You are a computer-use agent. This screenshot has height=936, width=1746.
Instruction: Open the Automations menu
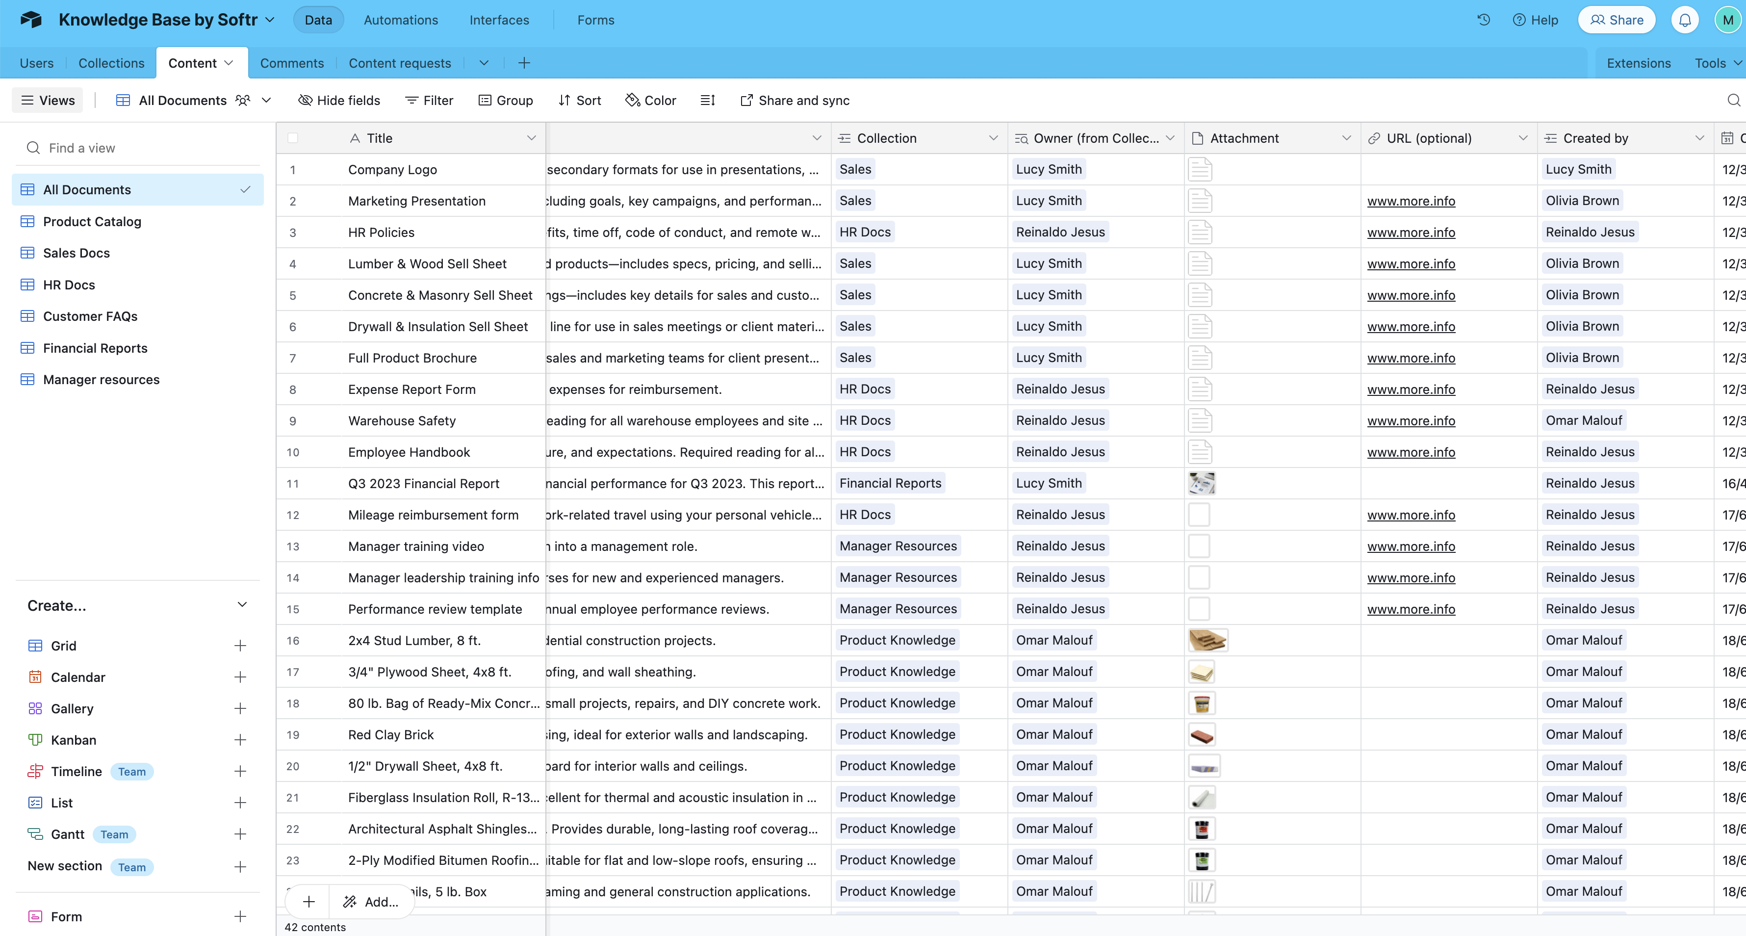click(401, 20)
